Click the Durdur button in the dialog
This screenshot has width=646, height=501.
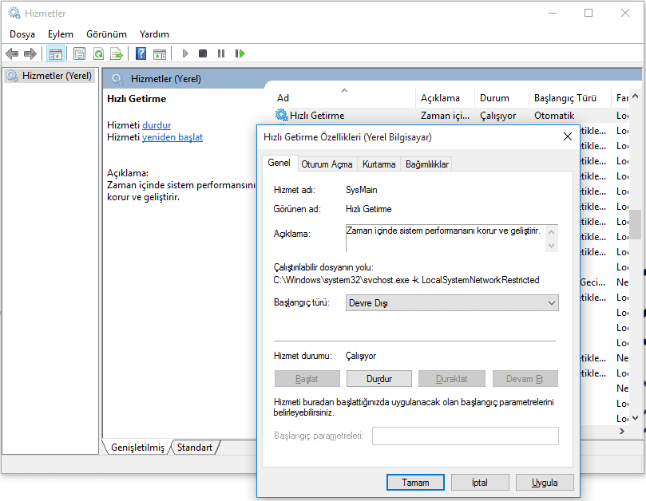point(379,379)
